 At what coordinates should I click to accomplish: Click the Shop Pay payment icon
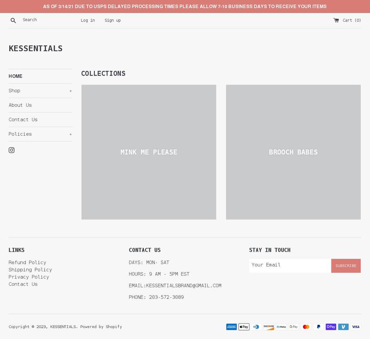tap(331, 327)
